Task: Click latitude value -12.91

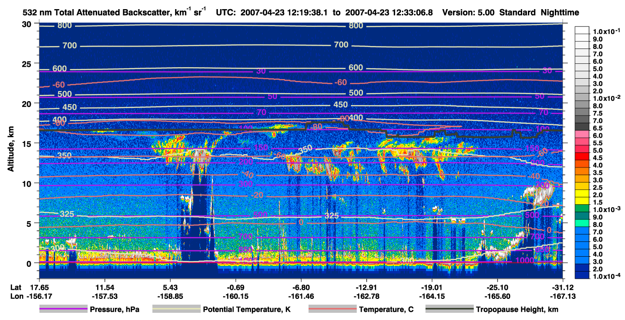Action: point(367,287)
